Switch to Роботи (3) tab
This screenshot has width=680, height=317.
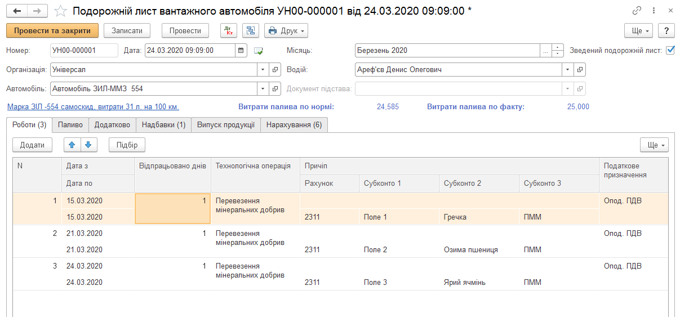pyautogui.click(x=29, y=125)
